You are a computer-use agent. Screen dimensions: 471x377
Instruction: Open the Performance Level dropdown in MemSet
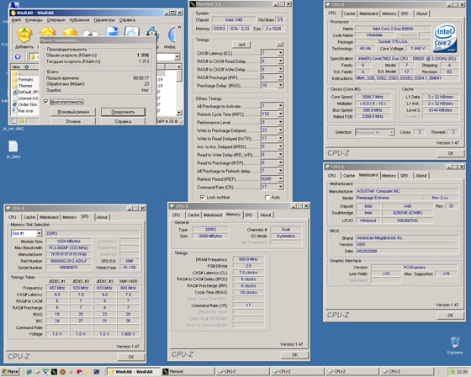(x=280, y=122)
